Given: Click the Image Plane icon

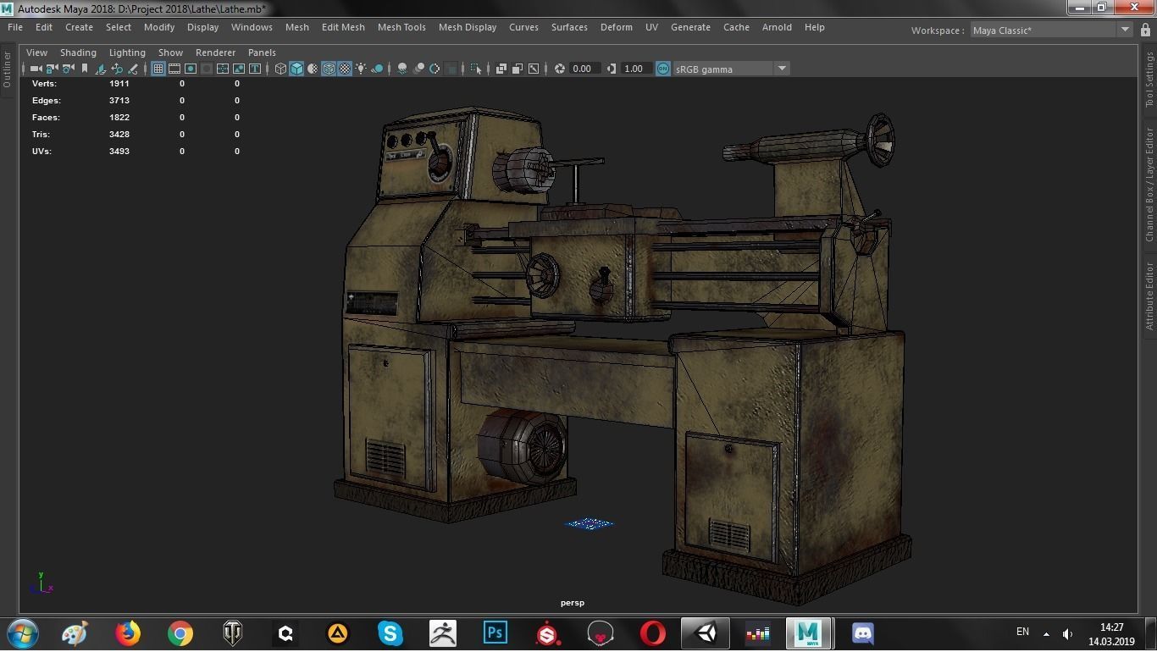Looking at the screenshot, I should [x=101, y=69].
